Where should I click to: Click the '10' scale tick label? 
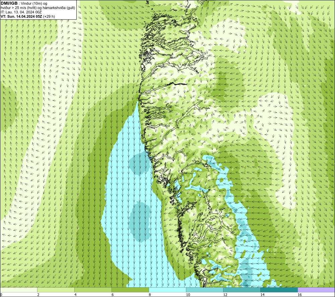(x=188, y=295)
